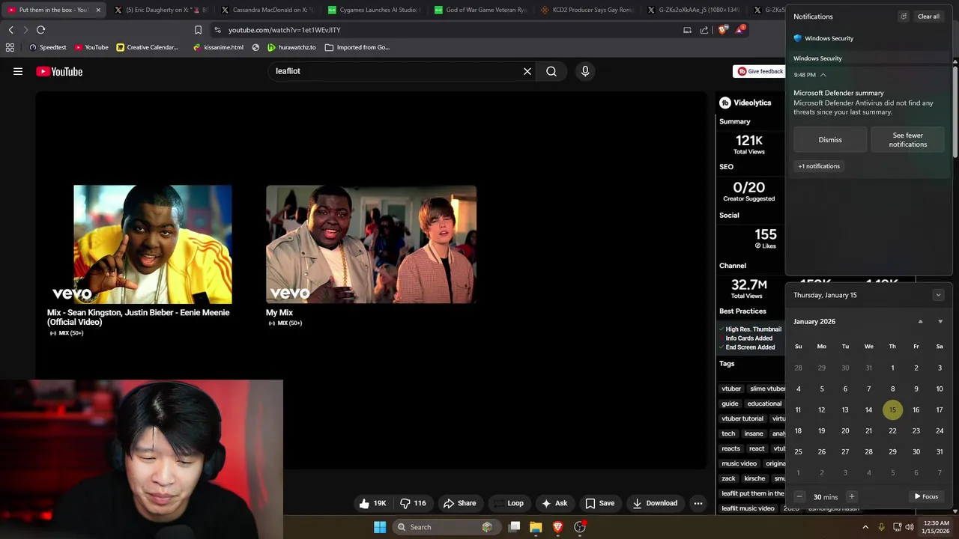Open the kissanime.html bookmark
959x539 pixels.
click(218, 47)
